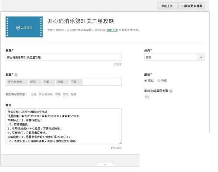Open the 分类 category dropdown showing 游戏
Viewport: 218px width, 172px height.
[x=174, y=57]
